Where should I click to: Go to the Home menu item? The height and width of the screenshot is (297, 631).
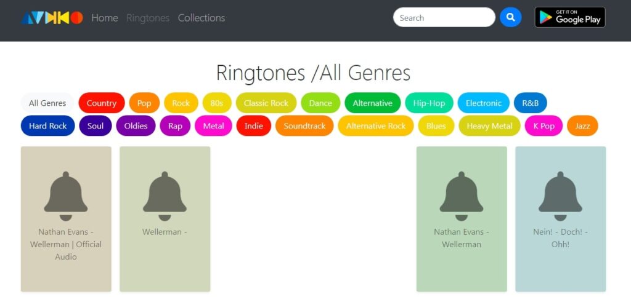point(105,18)
